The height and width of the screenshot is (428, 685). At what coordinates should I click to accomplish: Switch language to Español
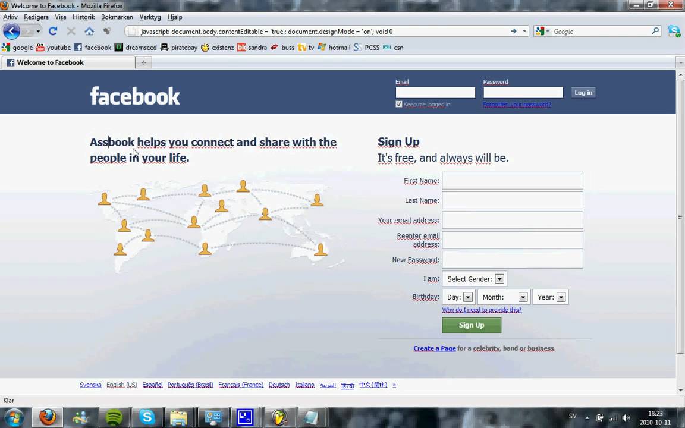coord(152,385)
